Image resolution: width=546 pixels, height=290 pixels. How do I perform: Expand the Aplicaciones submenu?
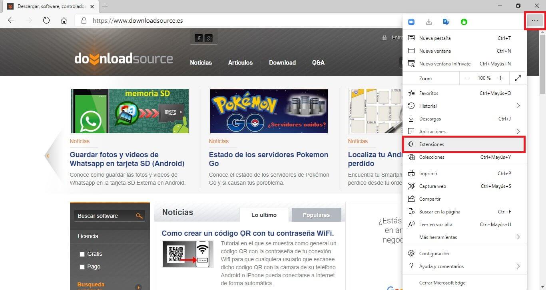pos(518,132)
